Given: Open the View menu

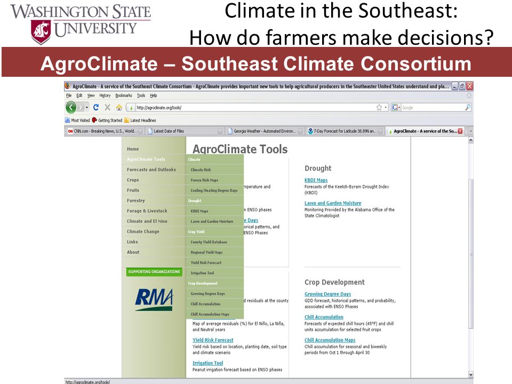Looking at the screenshot, I should pos(91,95).
